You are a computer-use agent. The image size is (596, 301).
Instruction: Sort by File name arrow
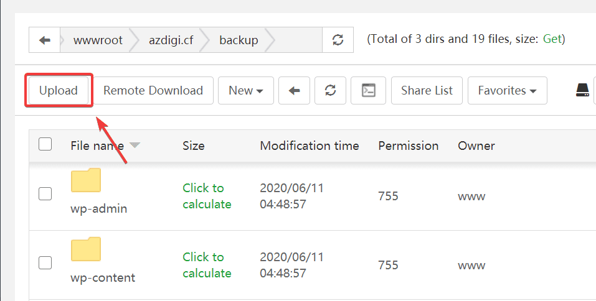(x=135, y=146)
